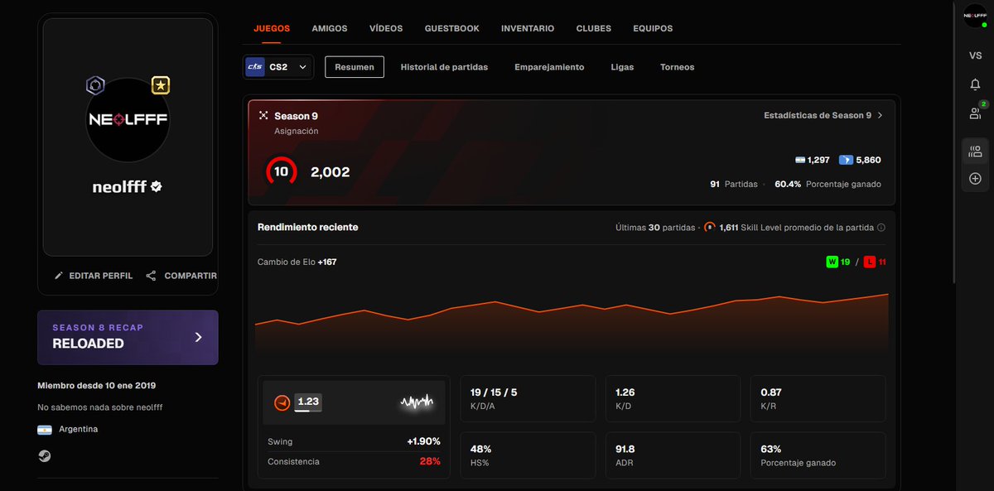The width and height of the screenshot is (994, 491).
Task: Click the hexagon badge above the avatar
Action: coord(96,85)
